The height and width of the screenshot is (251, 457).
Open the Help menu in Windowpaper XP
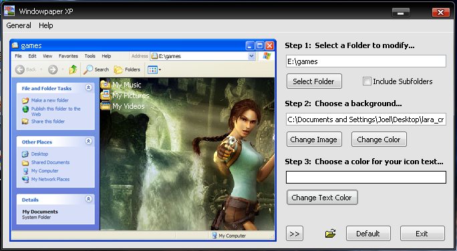(x=46, y=25)
